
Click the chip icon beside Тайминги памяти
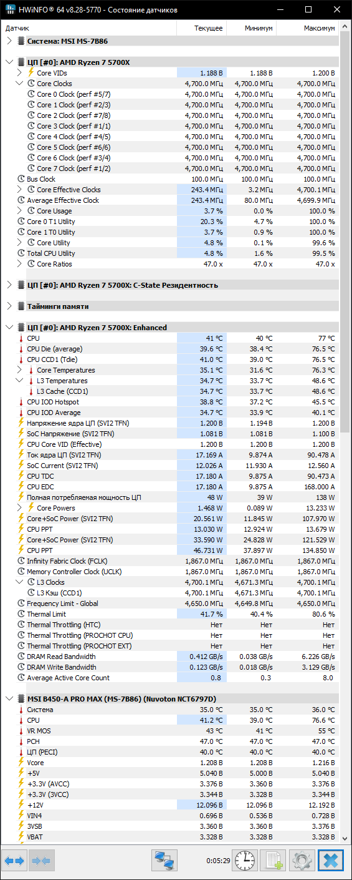point(21,306)
